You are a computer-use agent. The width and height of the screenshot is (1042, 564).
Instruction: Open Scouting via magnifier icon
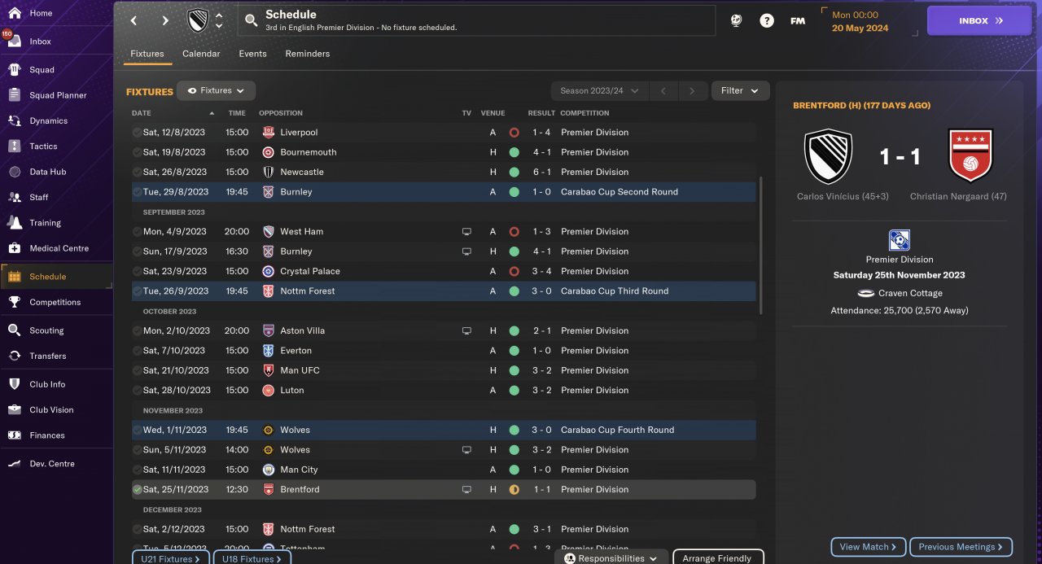pos(14,330)
